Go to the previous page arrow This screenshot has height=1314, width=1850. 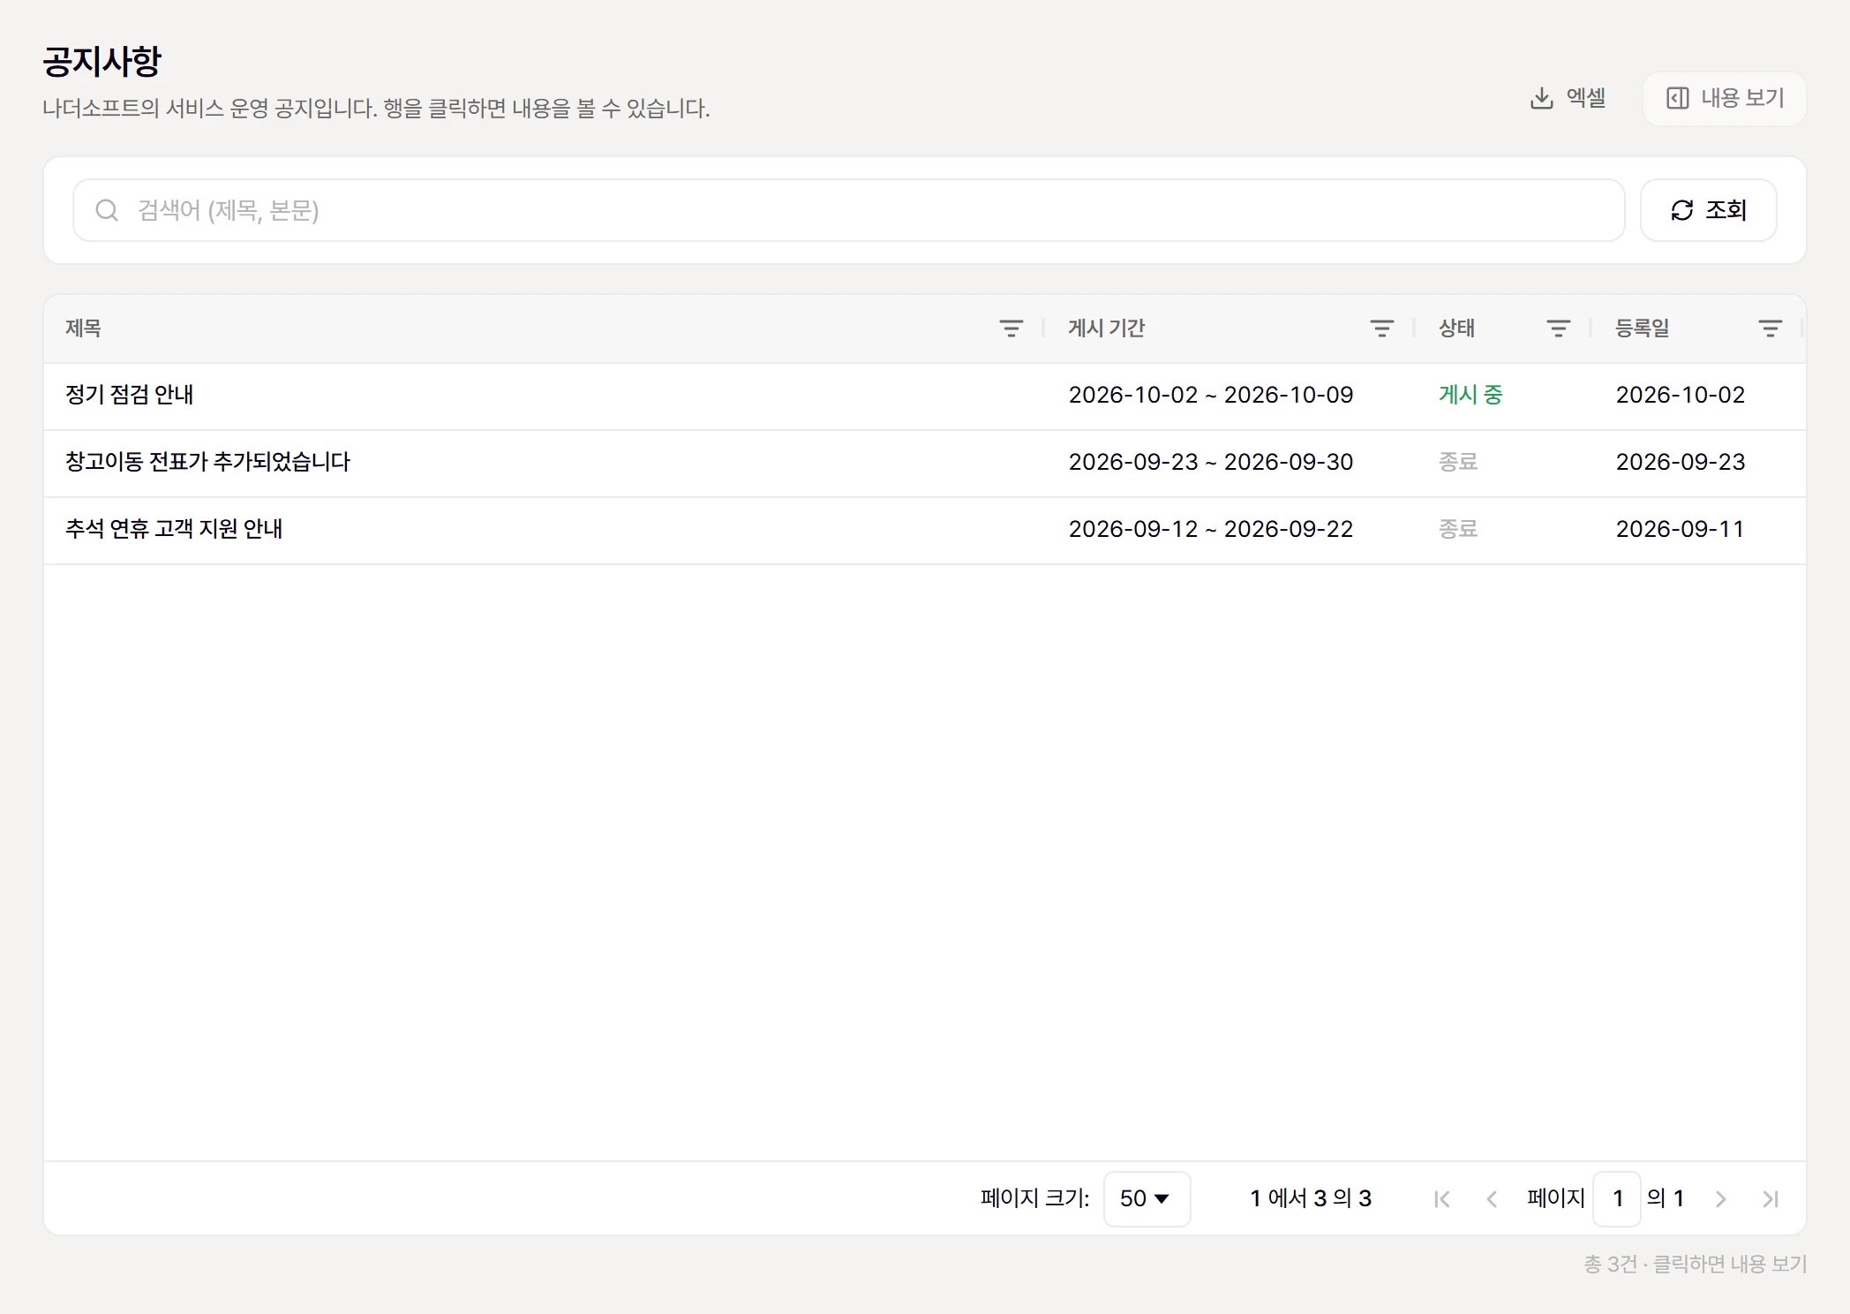[1492, 1198]
